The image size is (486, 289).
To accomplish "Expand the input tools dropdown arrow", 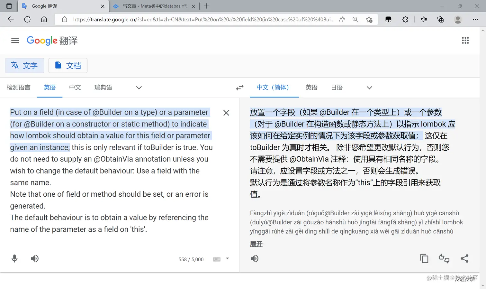I will click(x=227, y=258).
